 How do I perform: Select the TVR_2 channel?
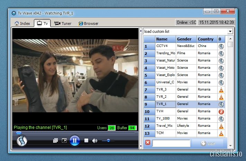[165, 97]
